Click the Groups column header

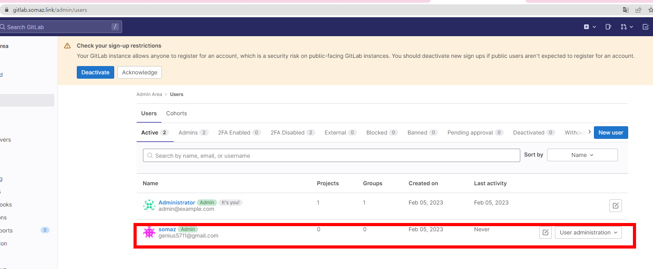[x=373, y=183]
